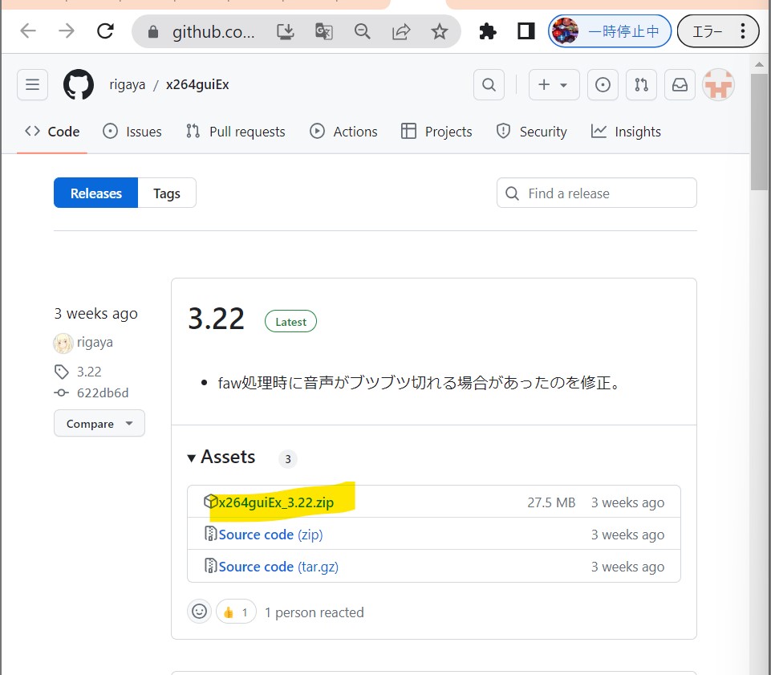The height and width of the screenshot is (675, 771).
Task: Open rigaya author profile beside avatar
Action: click(x=95, y=342)
